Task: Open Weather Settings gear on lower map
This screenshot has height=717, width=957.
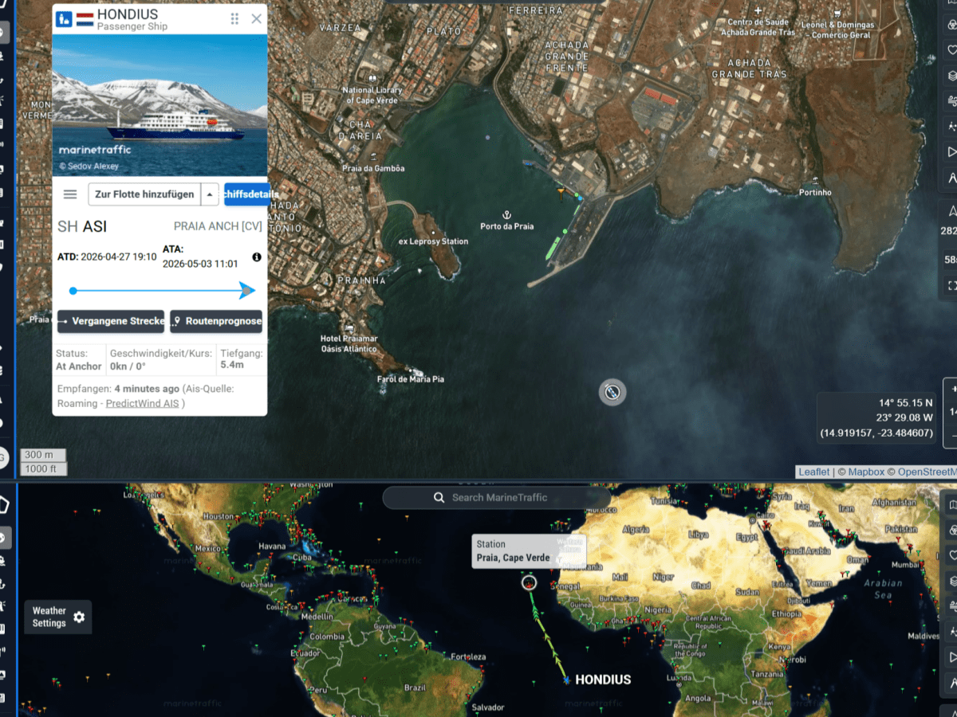Action: click(79, 617)
